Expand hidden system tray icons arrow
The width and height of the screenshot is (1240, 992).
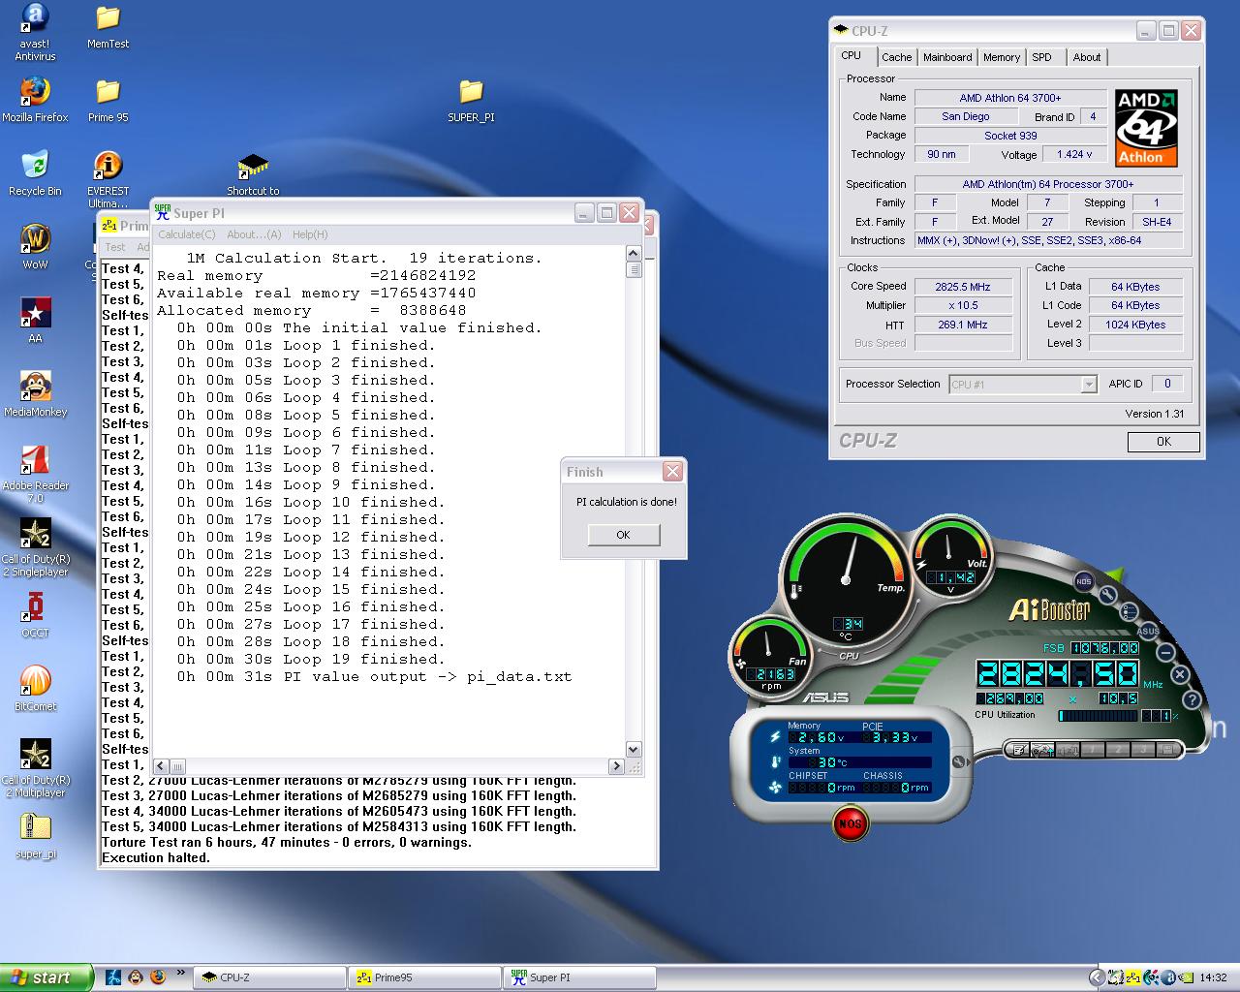point(1097,977)
